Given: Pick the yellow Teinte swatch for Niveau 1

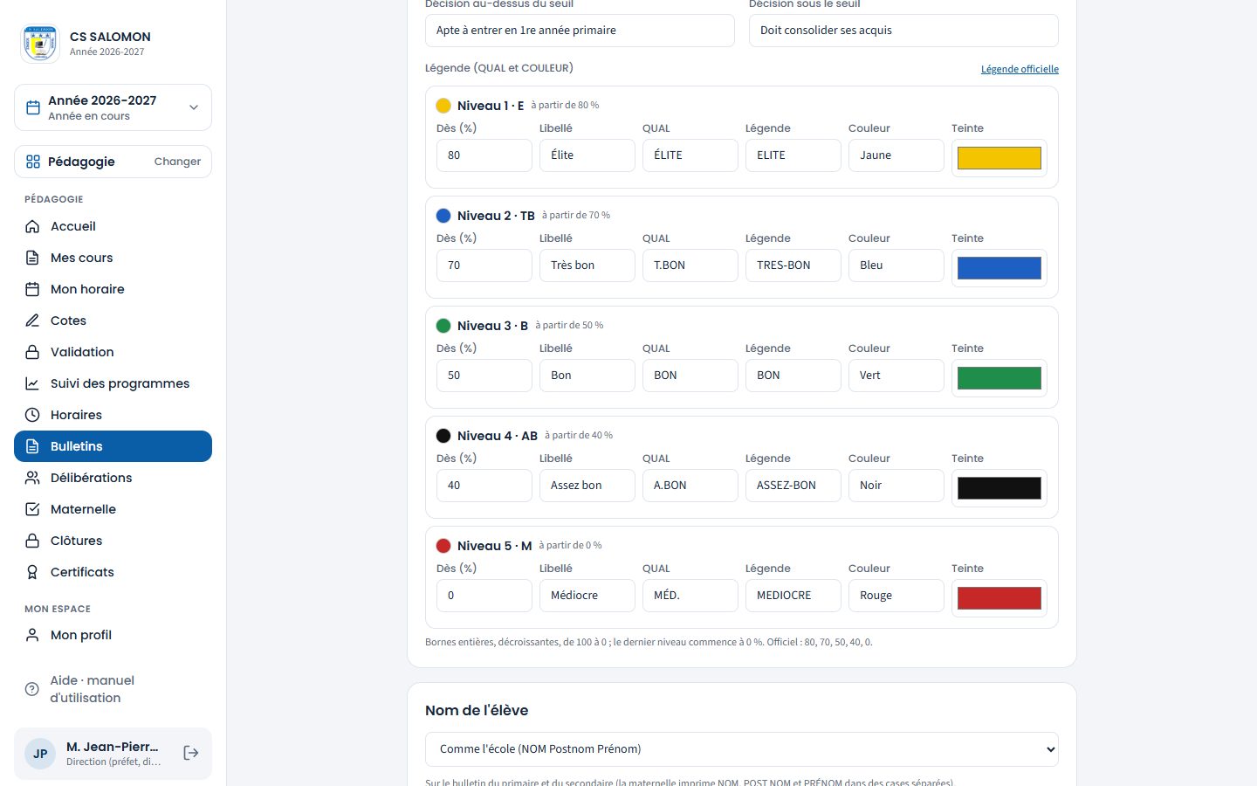Looking at the screenshot, I should 999,158.
